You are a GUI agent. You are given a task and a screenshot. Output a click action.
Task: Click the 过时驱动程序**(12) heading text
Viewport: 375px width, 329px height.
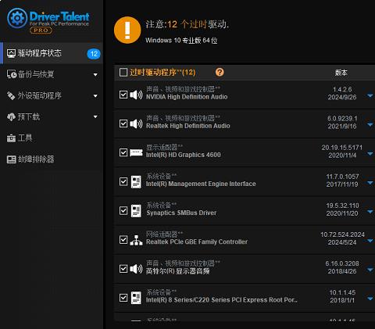[162, 72]
